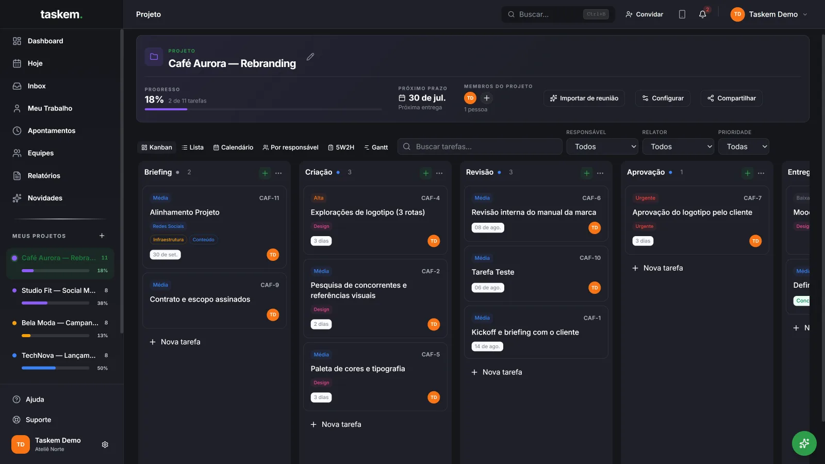Open Briefing column options menu

pos(278,173)
